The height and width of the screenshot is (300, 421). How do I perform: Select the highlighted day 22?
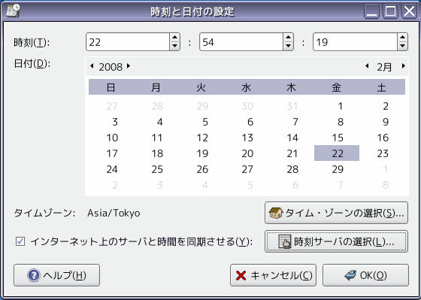click(337, 153)
